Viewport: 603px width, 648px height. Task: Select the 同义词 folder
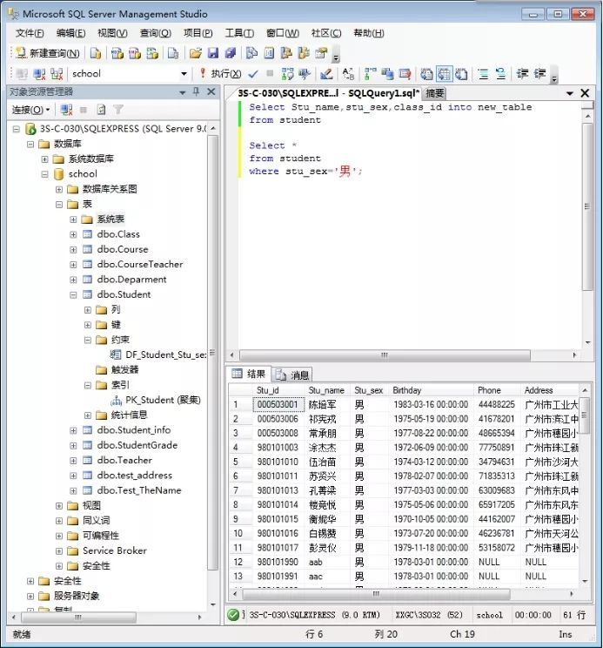tap(97, 521)
